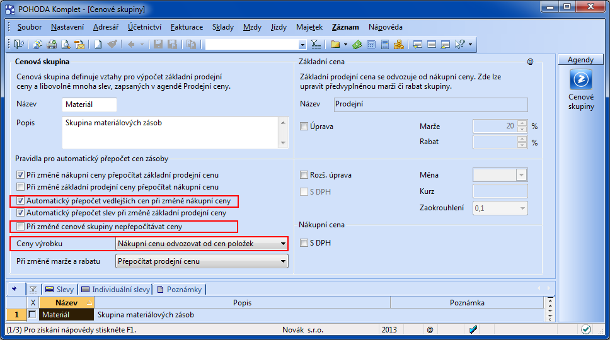The width and height of the screenshot is (610, 340).
Task: Check the Úprava checkbox
Action: (x=304, y=127)
